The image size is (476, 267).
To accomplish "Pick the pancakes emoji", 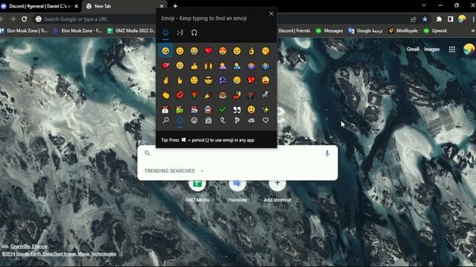I will [x=222, y=95].
